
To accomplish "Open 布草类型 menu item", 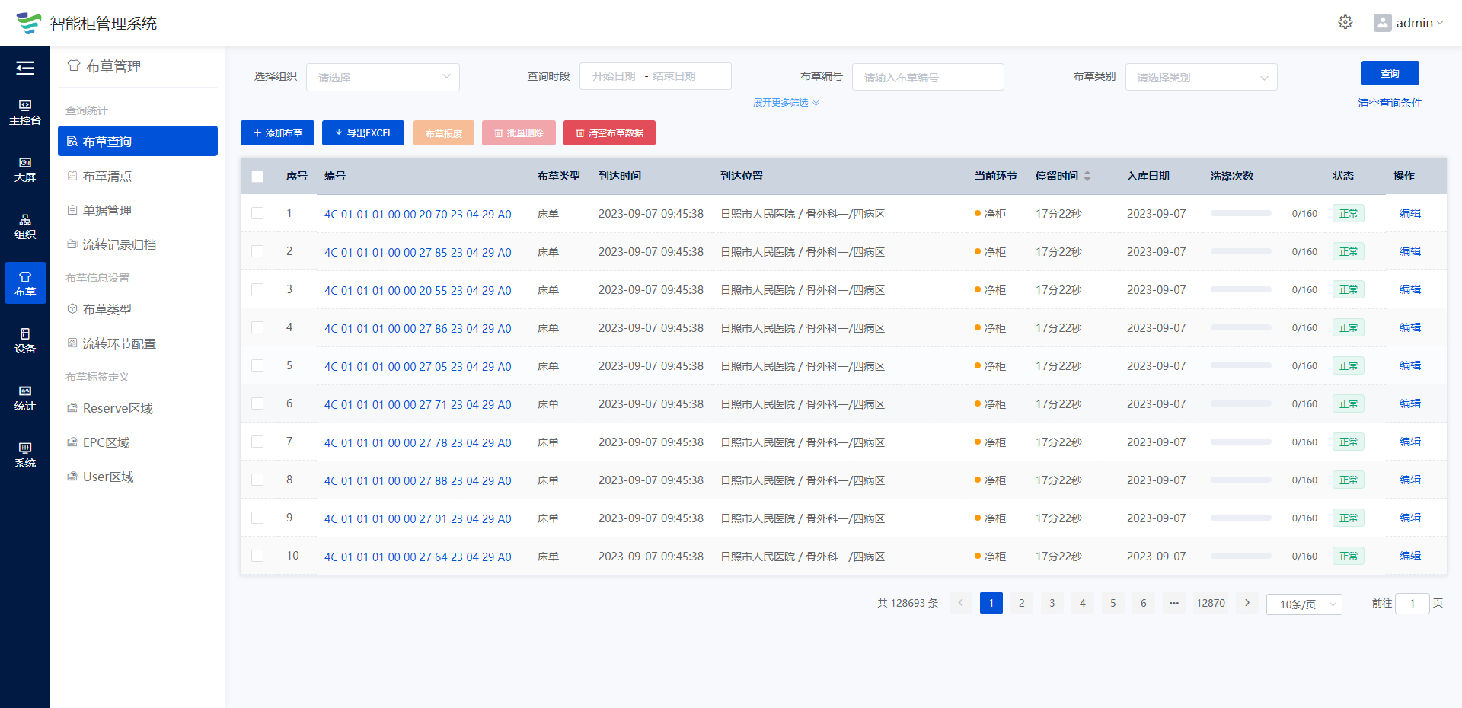I will click(x=138, y=309).
